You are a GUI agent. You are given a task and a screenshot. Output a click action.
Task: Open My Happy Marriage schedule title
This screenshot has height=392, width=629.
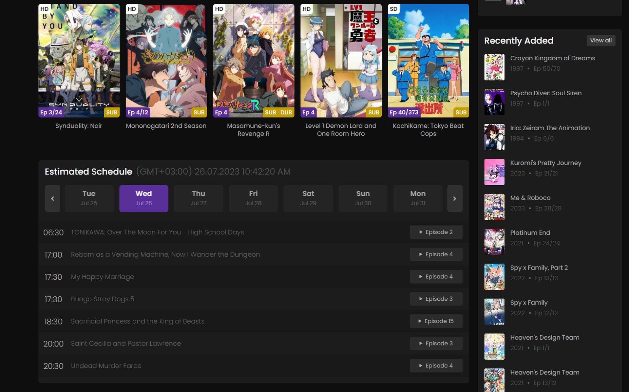tap(102, 277)
